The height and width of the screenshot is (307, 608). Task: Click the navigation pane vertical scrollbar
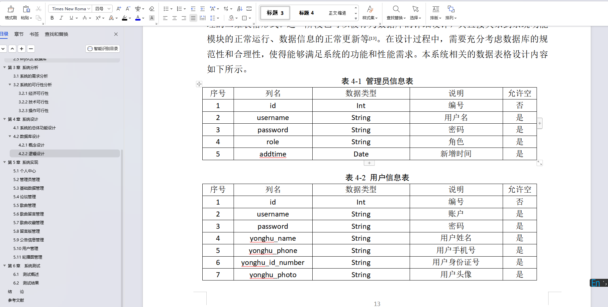tap(122, 227)
